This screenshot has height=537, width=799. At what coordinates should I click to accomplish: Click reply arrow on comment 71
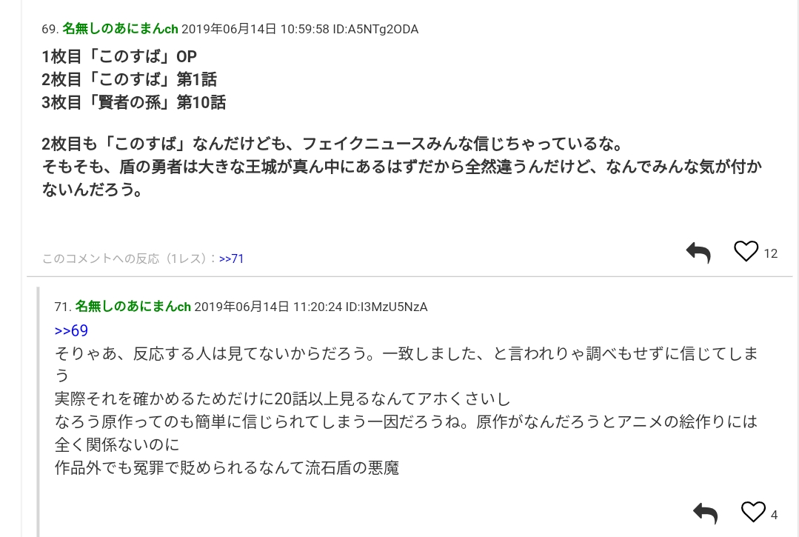705,513
